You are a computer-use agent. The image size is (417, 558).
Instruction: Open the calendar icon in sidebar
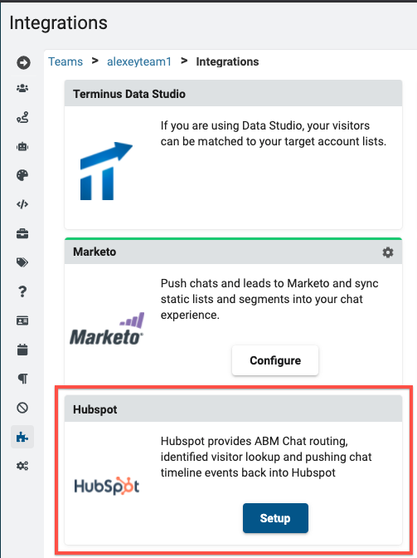coord(22,350)
